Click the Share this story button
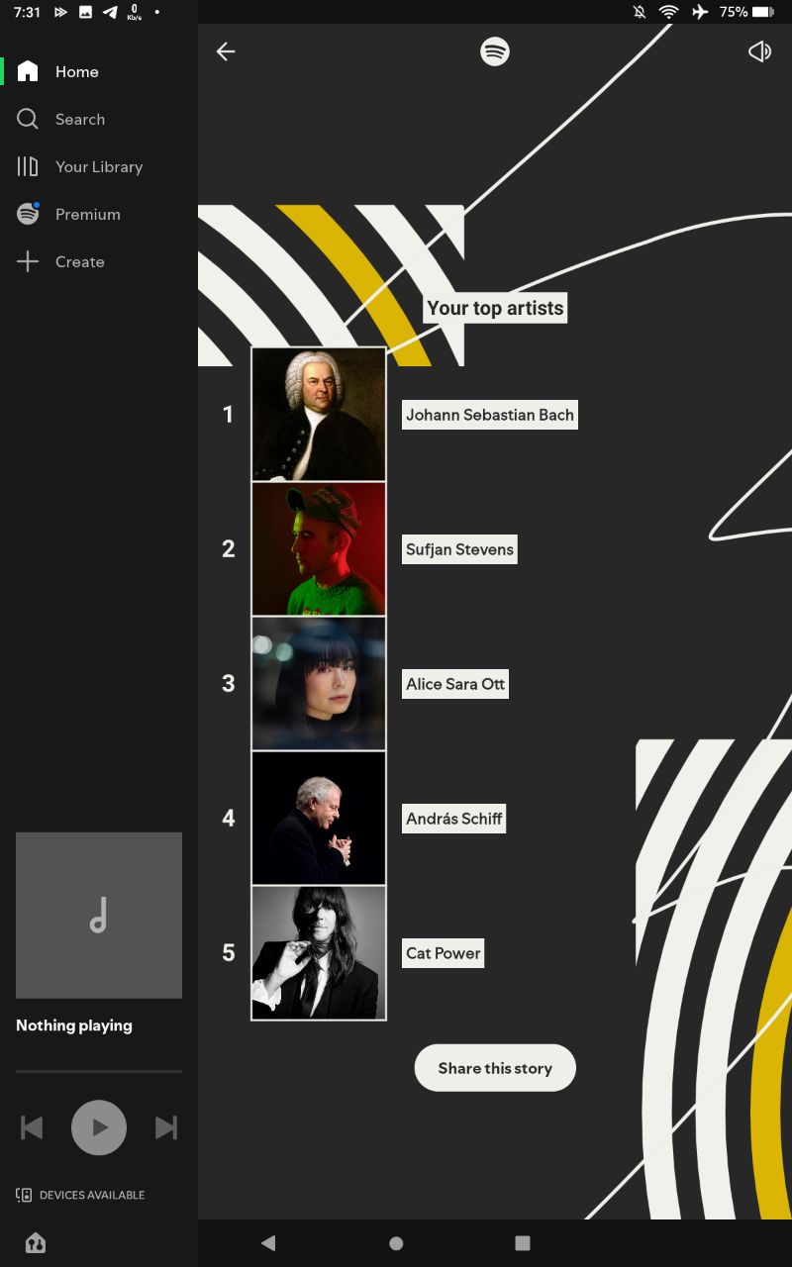Viewport: 792px width, 1267px height. pos(495,1068)
